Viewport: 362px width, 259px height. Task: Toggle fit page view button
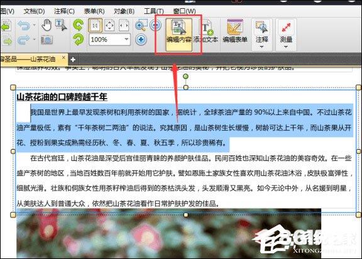[109, 25]
